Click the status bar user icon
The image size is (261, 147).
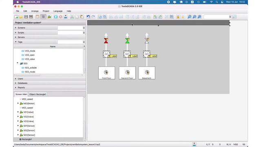coord(194,144)
